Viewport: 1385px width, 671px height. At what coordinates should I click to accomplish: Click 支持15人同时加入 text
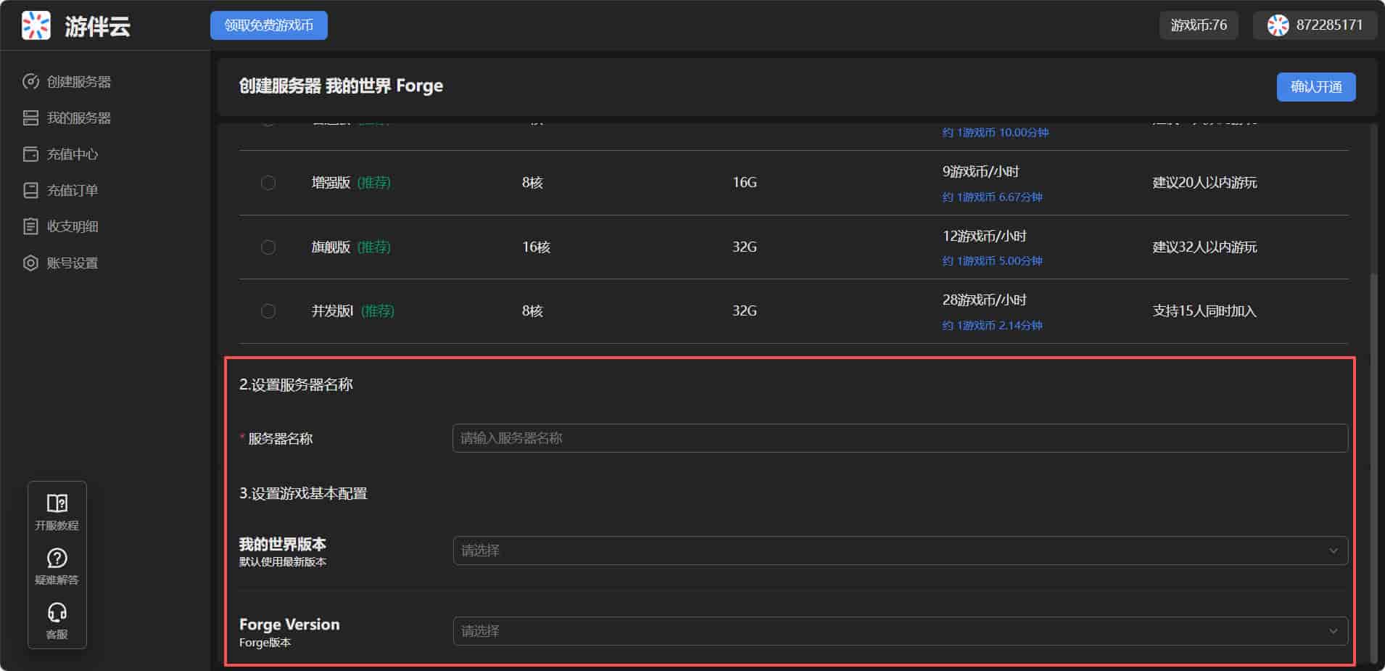(x=1204, y=311)
